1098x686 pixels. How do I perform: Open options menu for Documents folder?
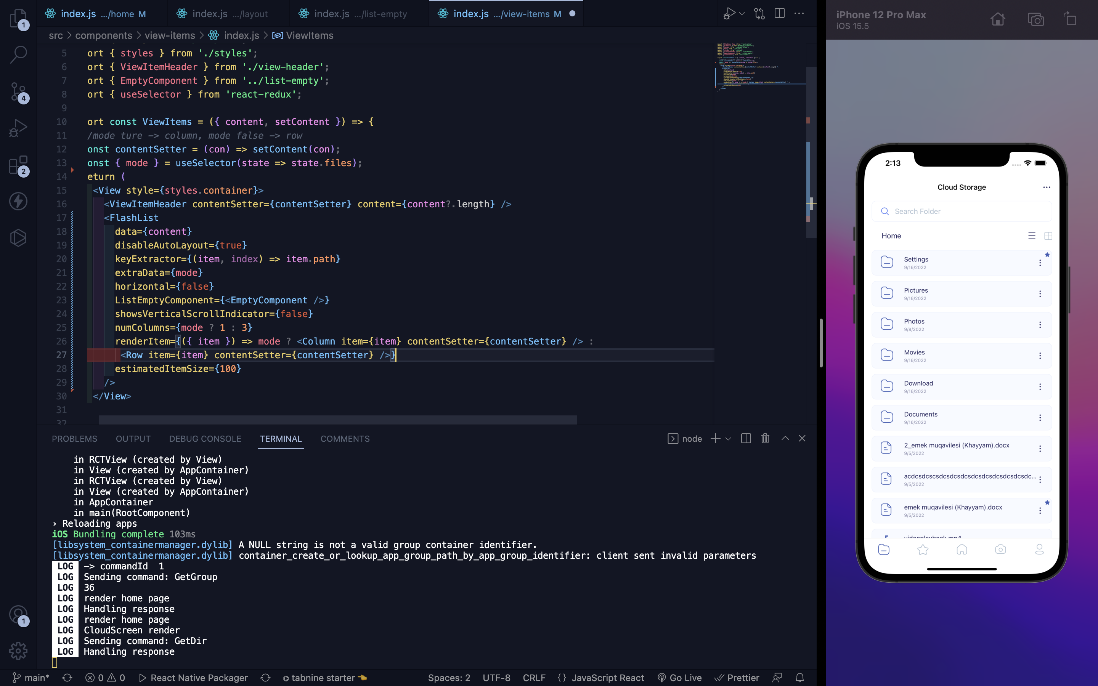coord(1040,417)
